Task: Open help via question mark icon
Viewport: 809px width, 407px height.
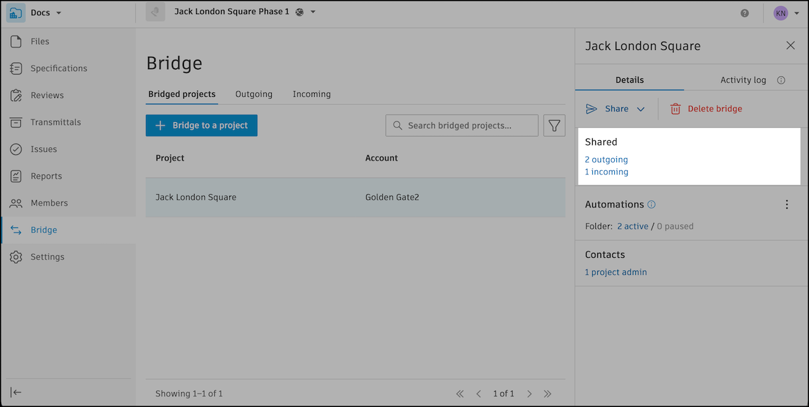Action: click(x=745, y=13)
